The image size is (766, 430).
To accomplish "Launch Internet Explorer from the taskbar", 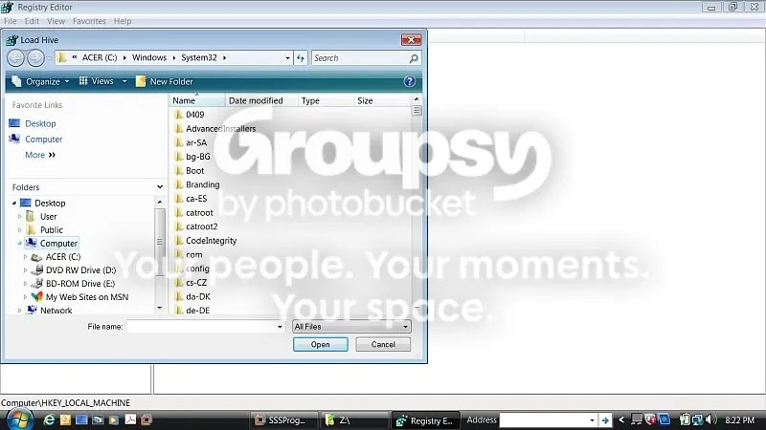I will [x=49, y=419].
